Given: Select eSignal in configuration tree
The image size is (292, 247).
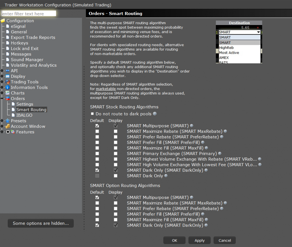Looking at the screenshot, I should (18, 26).
